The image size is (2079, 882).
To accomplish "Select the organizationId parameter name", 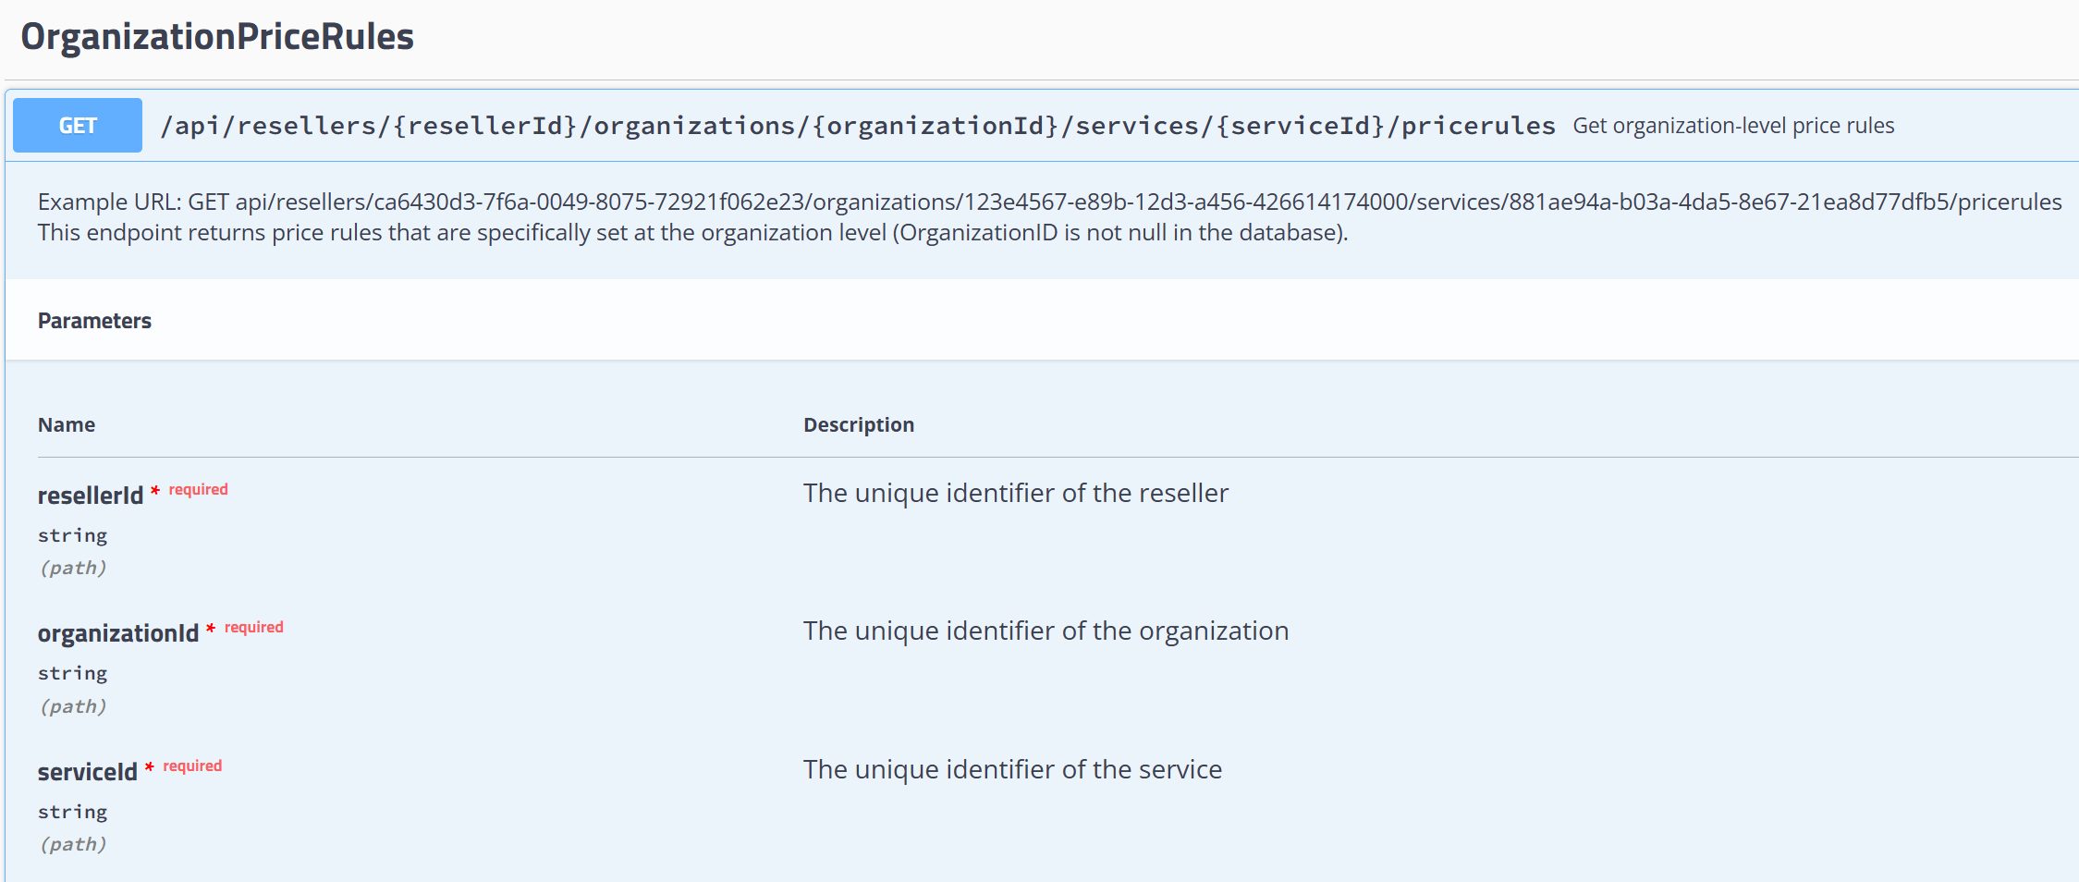I will point(118,633).
